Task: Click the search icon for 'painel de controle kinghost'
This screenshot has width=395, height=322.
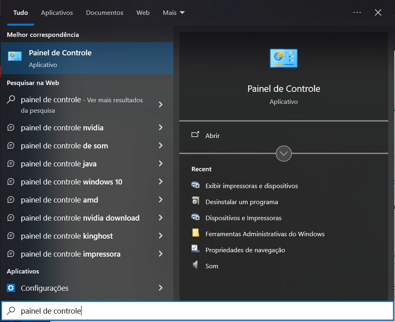Action: click(11, 236)
